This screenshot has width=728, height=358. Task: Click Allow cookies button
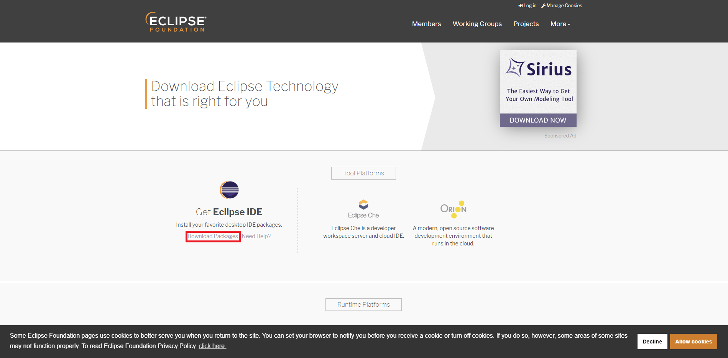[x=693, y=342]
